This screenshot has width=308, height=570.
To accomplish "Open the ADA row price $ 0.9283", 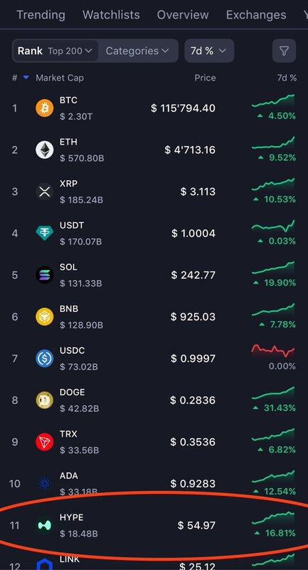I will 193,484.
